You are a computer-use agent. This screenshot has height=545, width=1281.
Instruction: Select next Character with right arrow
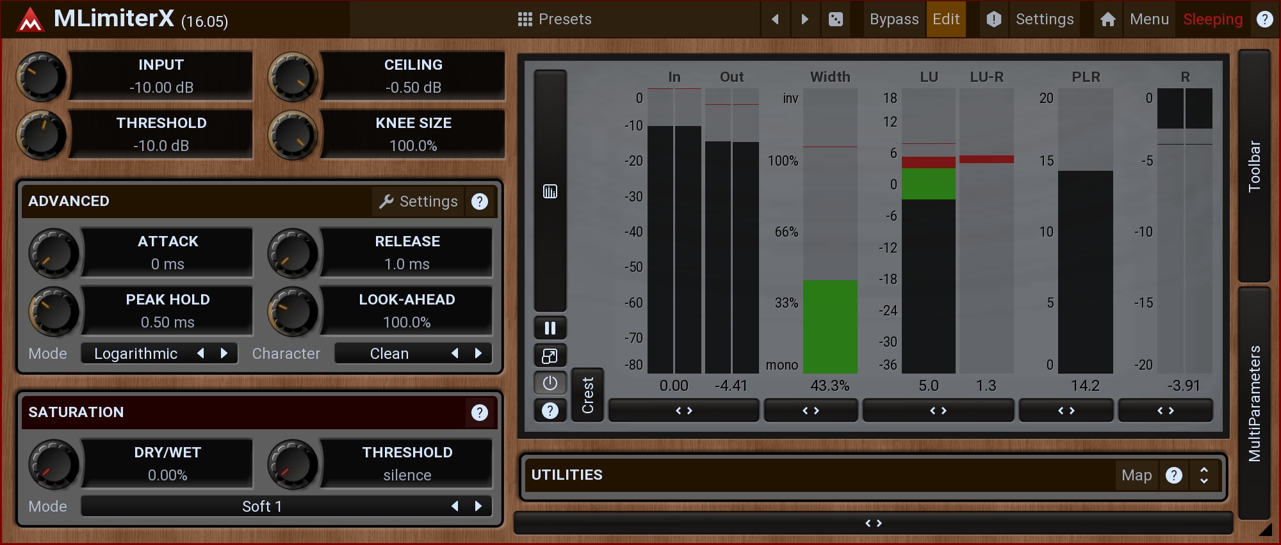478,353
